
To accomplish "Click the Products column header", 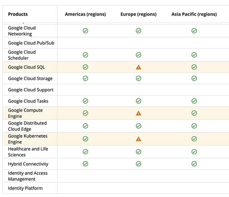I will point(18,14).
